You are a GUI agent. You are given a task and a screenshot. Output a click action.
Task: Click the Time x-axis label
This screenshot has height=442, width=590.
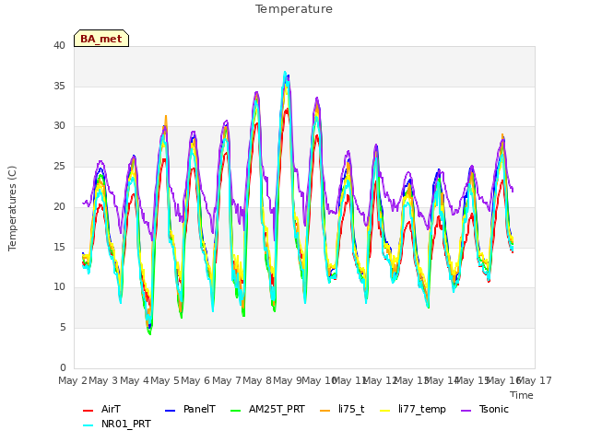tap(522, 395)
